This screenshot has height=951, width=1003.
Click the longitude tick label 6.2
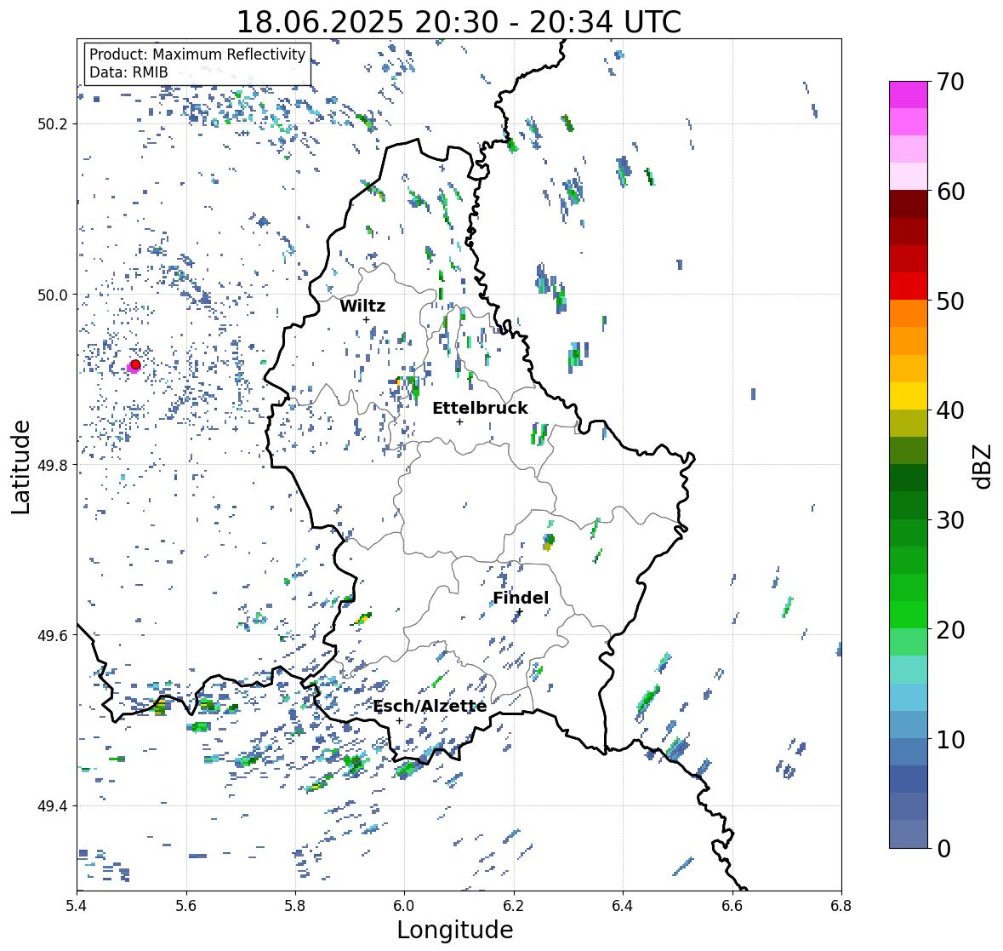pos(514,906)
